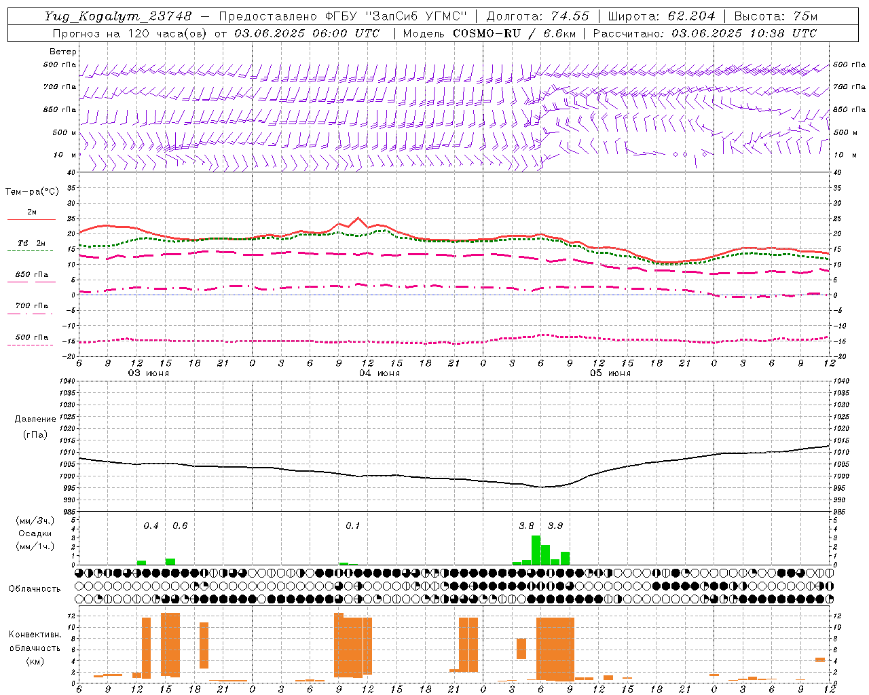This screenshot has width=869, height=695.
Task: Click the (мм/3ч.) precipitation unit label
Action: point(36,521)
